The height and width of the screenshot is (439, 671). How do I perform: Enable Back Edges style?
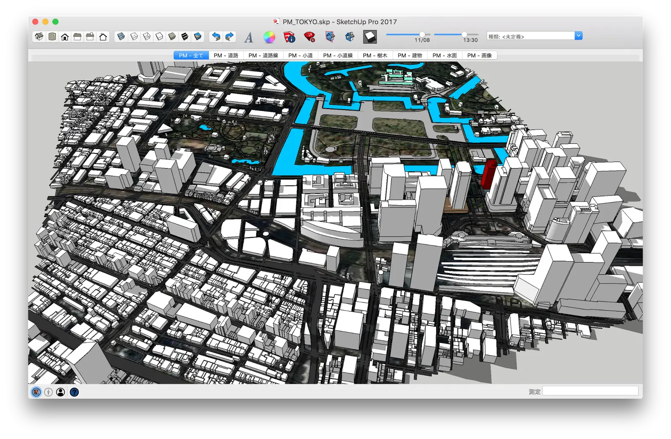pos(134,37)
